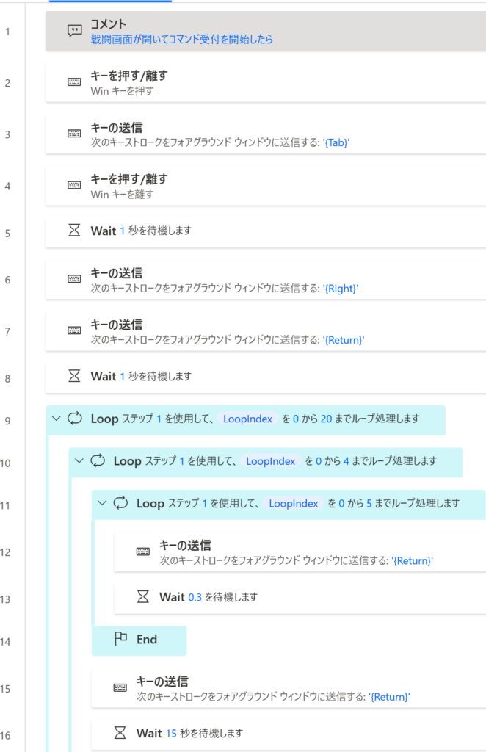Click keyboard icon of the '{Right}' step

pyautogui.click(x=74, y=279)
